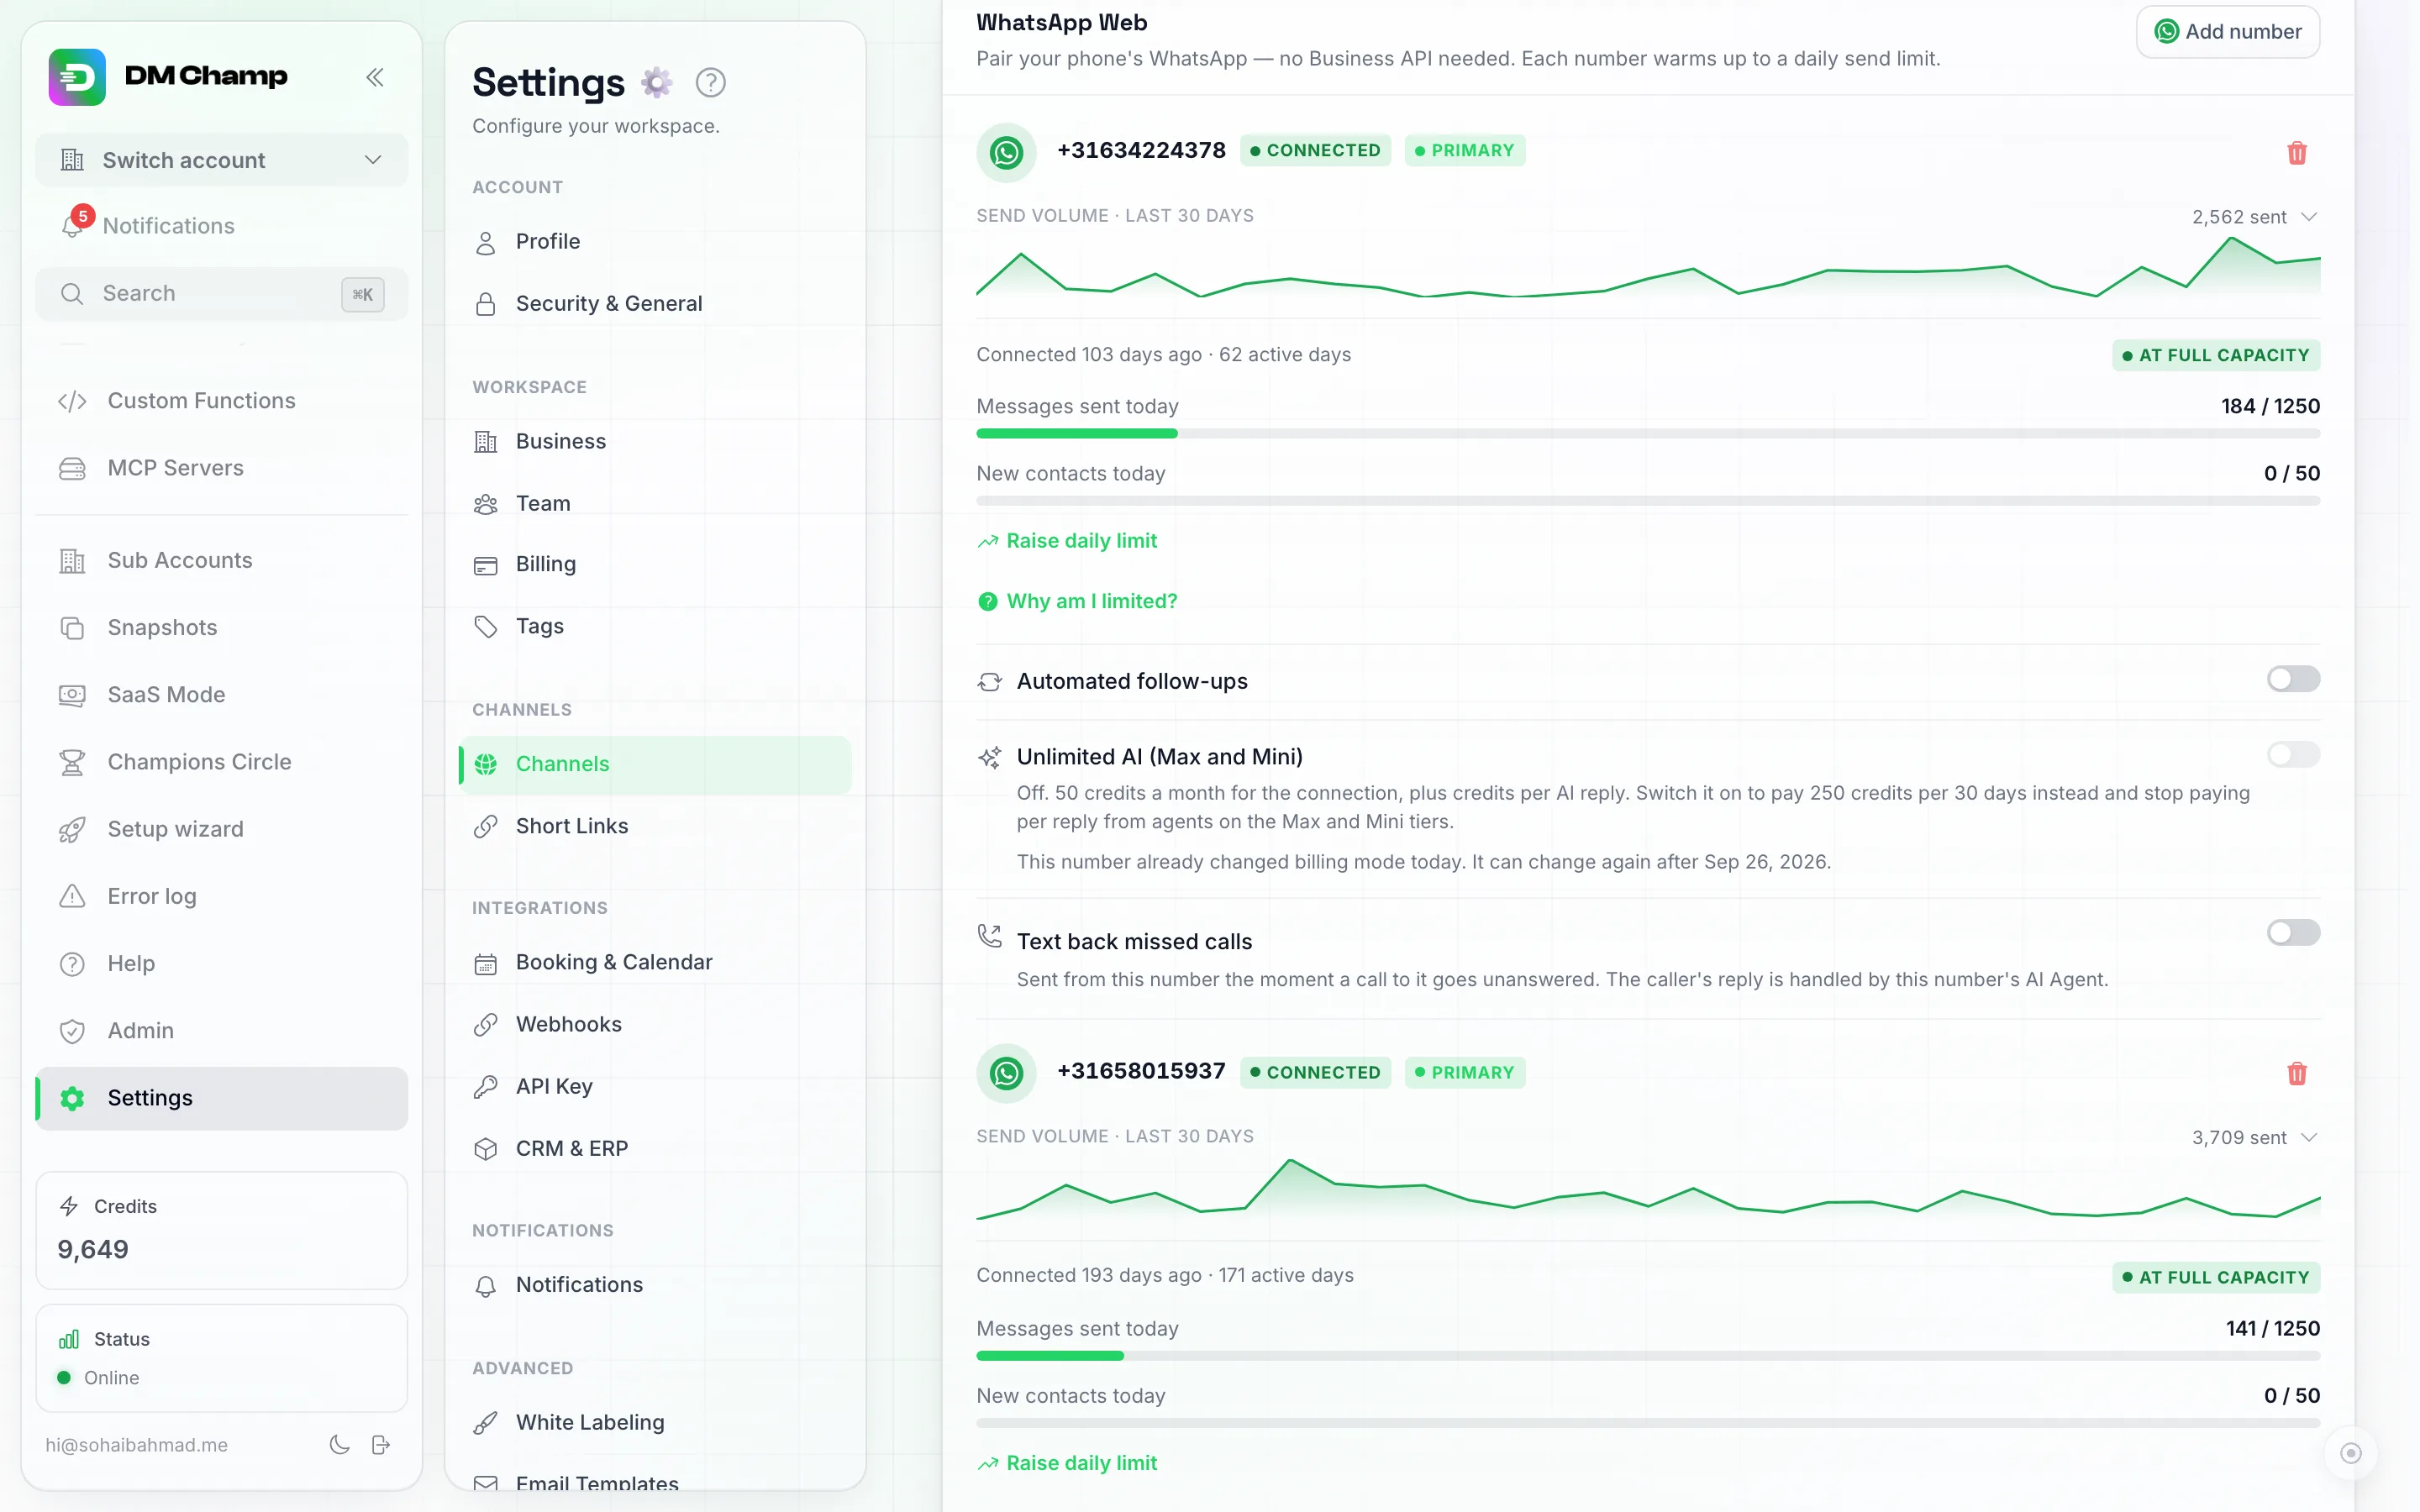Click the Champions Circle trophy icon
This screenshot has height=1512, width=2420.
pos(72,762)
